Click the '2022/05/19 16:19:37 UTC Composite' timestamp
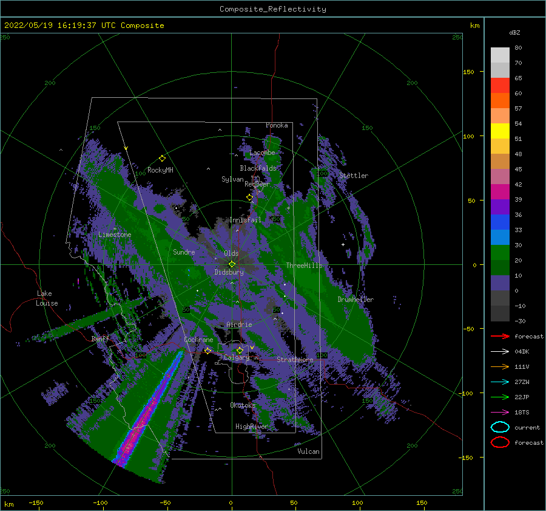 84,26
